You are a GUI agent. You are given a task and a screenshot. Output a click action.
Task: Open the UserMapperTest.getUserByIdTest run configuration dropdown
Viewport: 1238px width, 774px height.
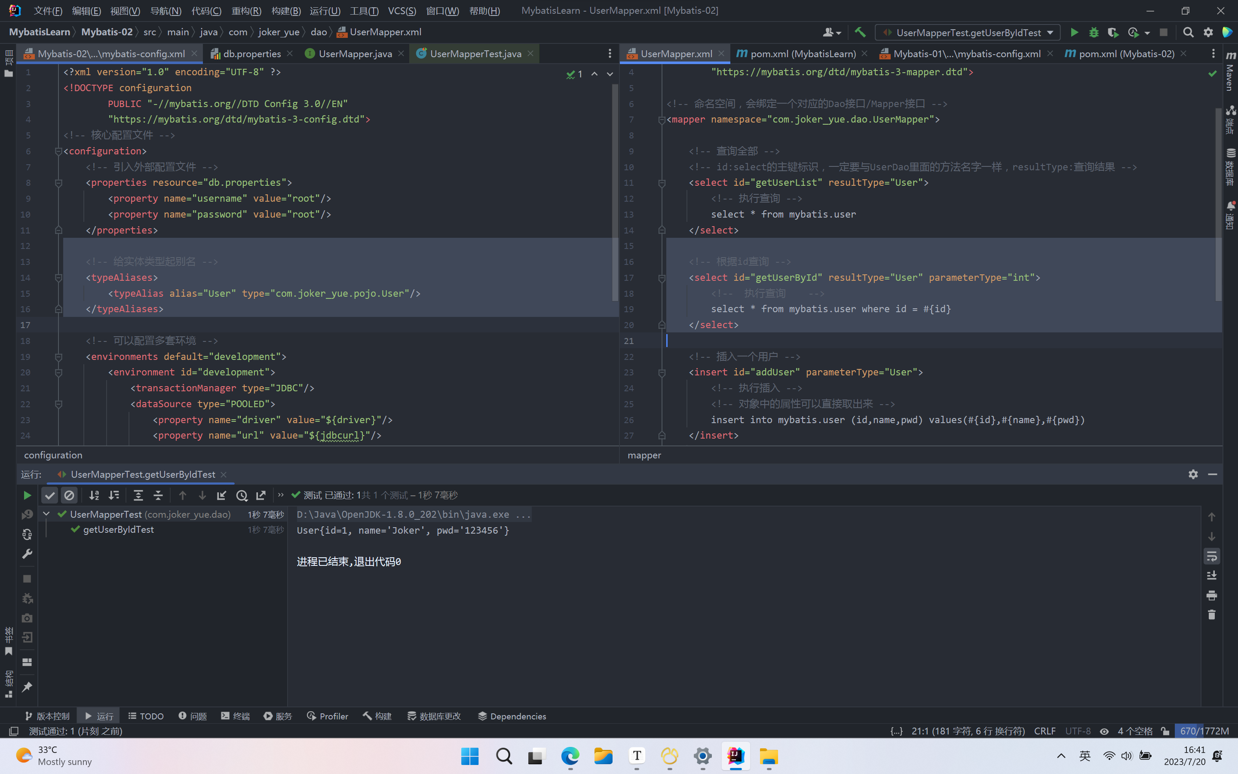coord(967,32)
